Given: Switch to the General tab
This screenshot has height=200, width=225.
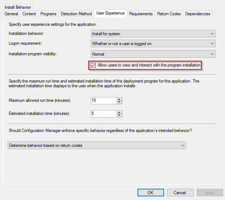Looking at the screenshot, I should (x=11, y=14).
